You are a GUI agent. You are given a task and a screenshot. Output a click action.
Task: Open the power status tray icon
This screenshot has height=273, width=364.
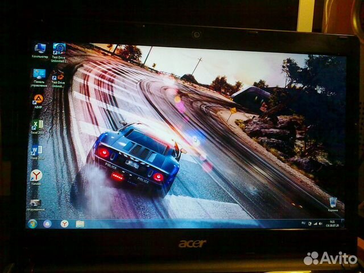(x=309, y=224)
